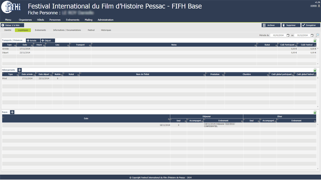Select the Privé accommodation row

(159, 78)
